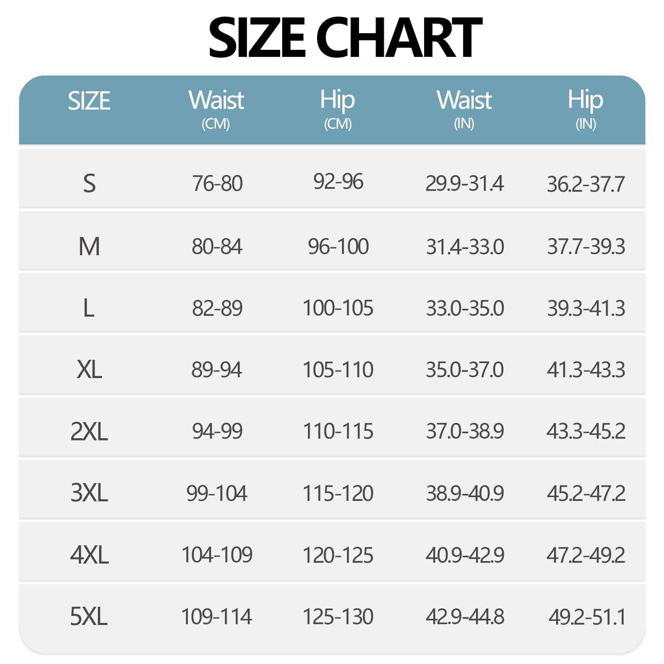This screenshot has width=664, height=664.
Task: Select the L size row label
Action: [x=89, y=308]
